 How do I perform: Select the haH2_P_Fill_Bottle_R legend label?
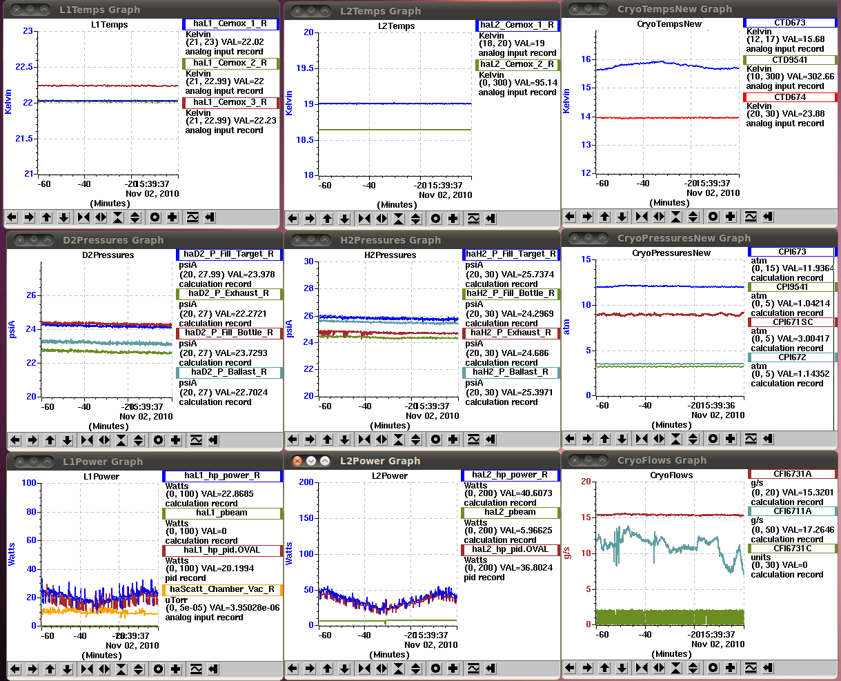point(511,293)
